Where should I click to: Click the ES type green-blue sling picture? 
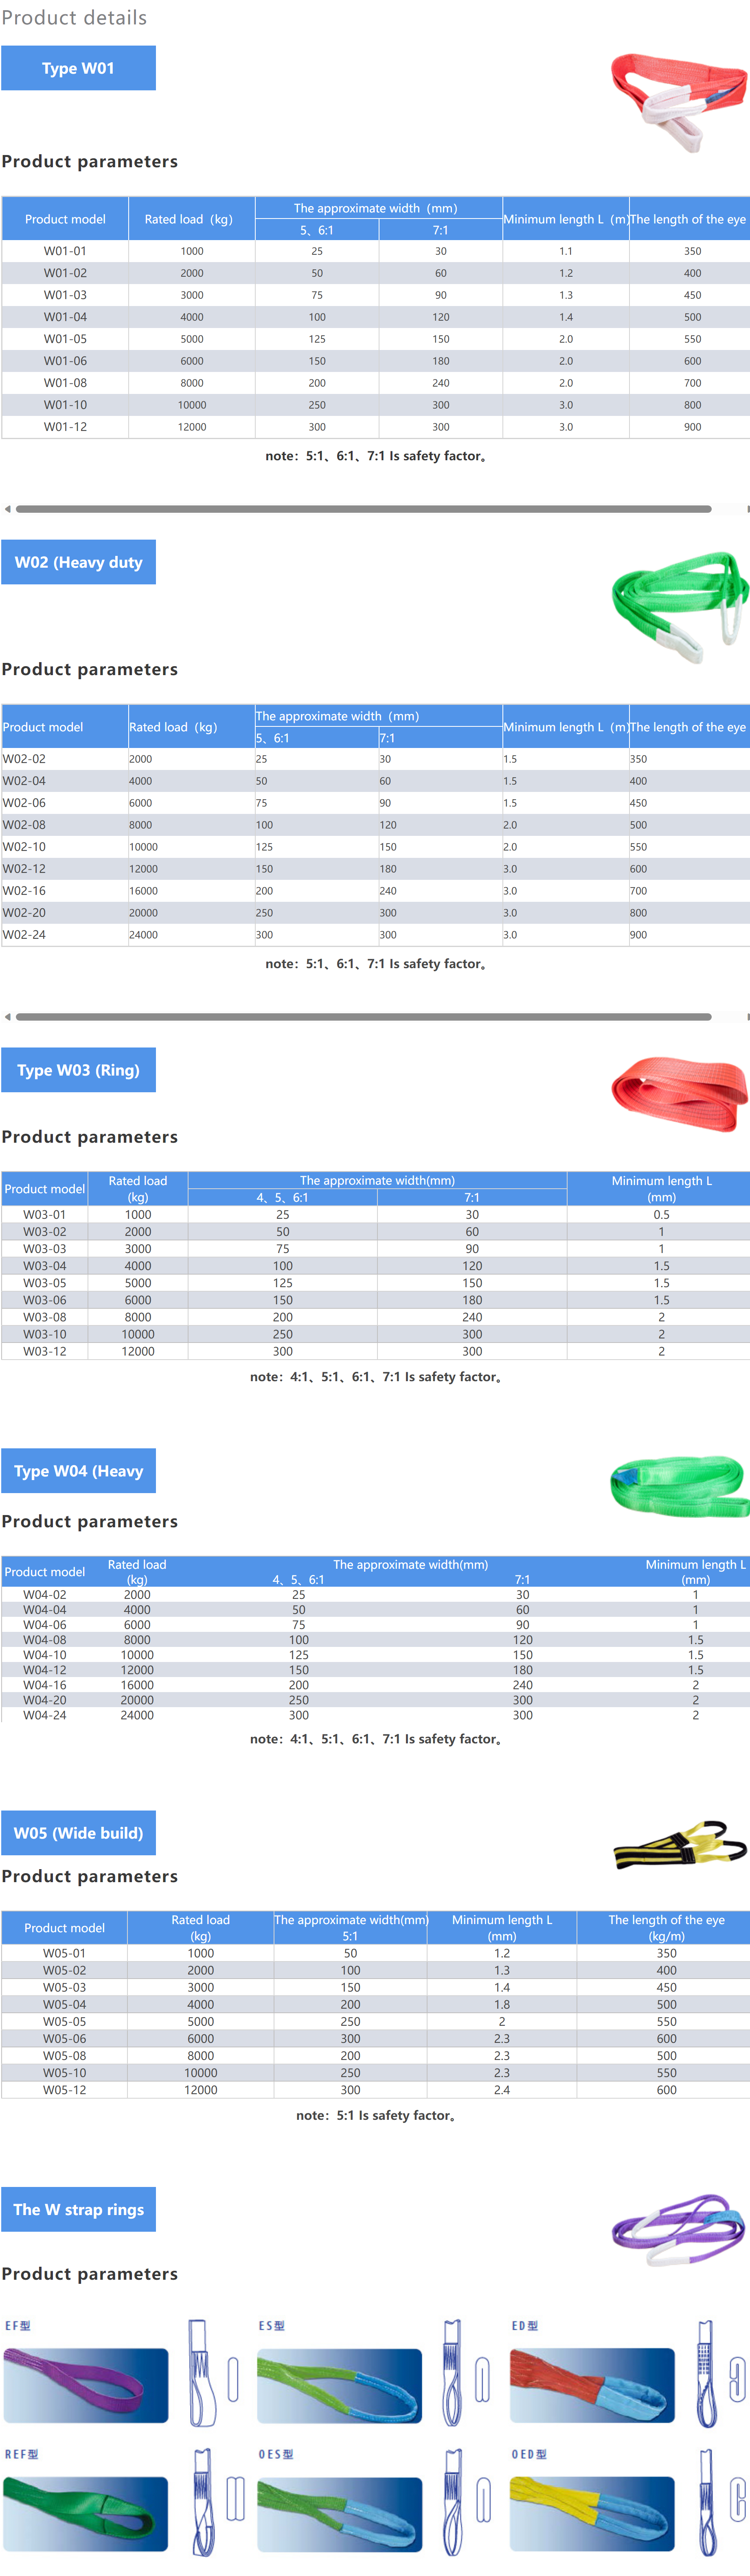click(340, 2386)
